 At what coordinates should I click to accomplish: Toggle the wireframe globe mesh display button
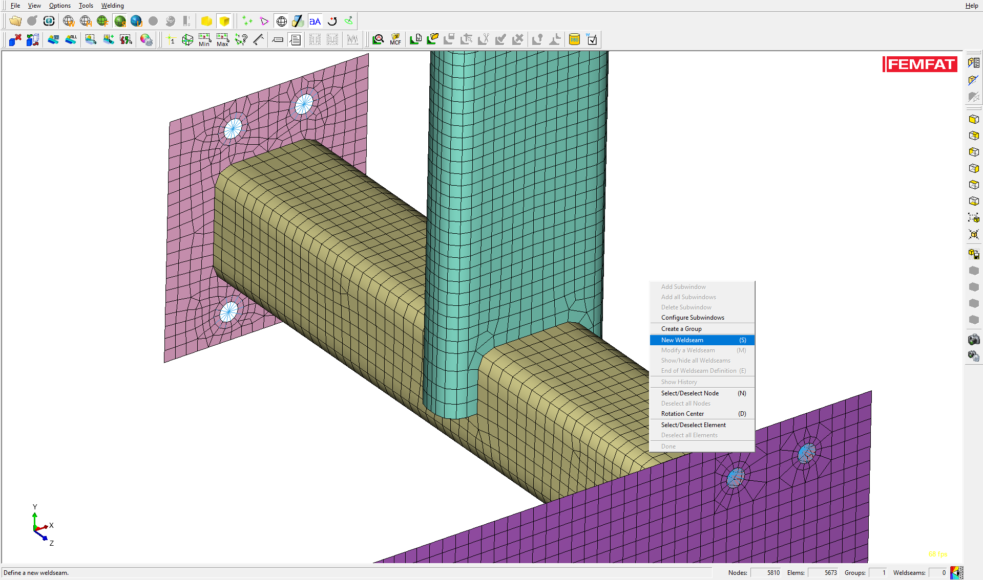(x=281, y=21)
